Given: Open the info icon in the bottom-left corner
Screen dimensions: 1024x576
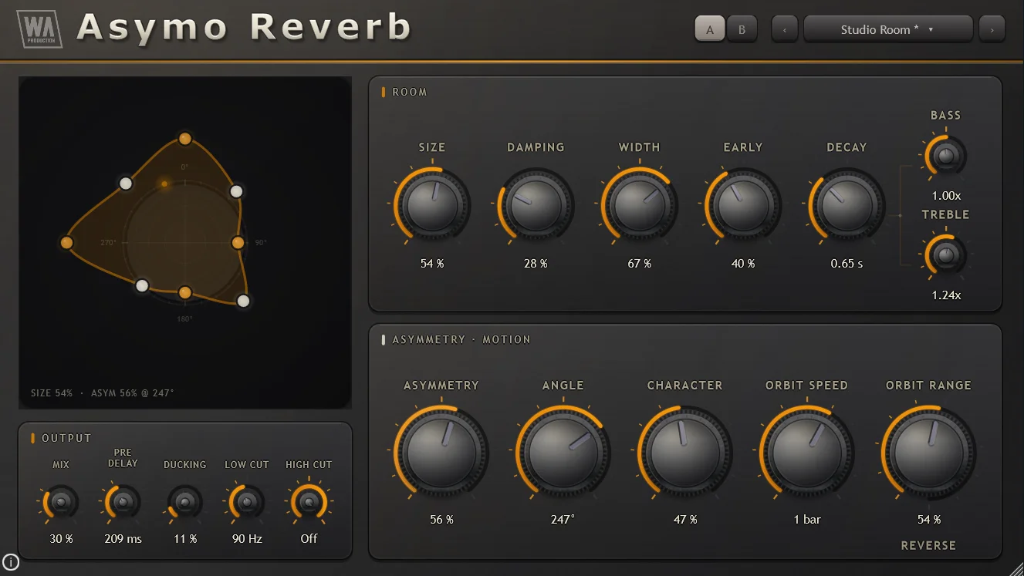Looking at the screenshot, I should (x=11, y=562).
